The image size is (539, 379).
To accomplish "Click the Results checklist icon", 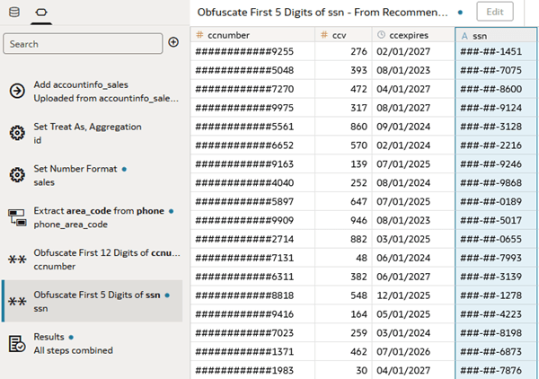I will coord(17,344).
